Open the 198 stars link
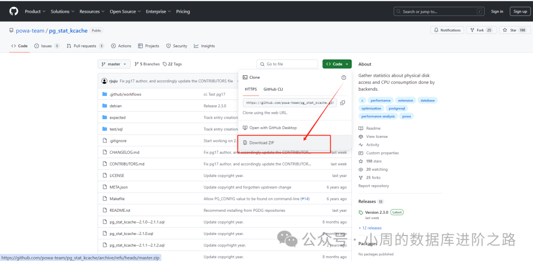The height and width of the screenshot is (261, 533). click(x=370, y=161)
